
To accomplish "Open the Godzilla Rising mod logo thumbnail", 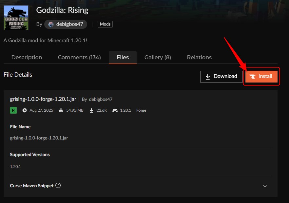I will 16,18.
